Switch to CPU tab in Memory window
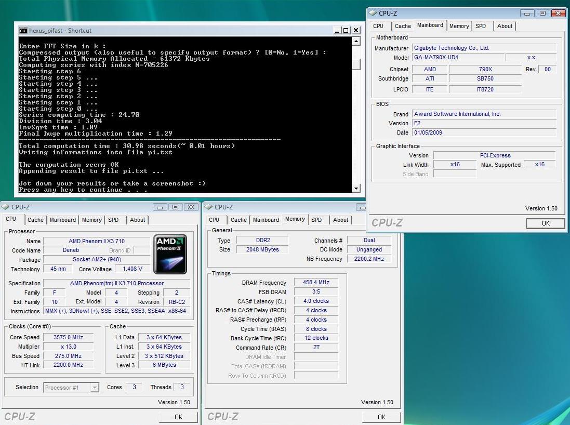Viewport: 570px width, 425px height. (214, 220)
